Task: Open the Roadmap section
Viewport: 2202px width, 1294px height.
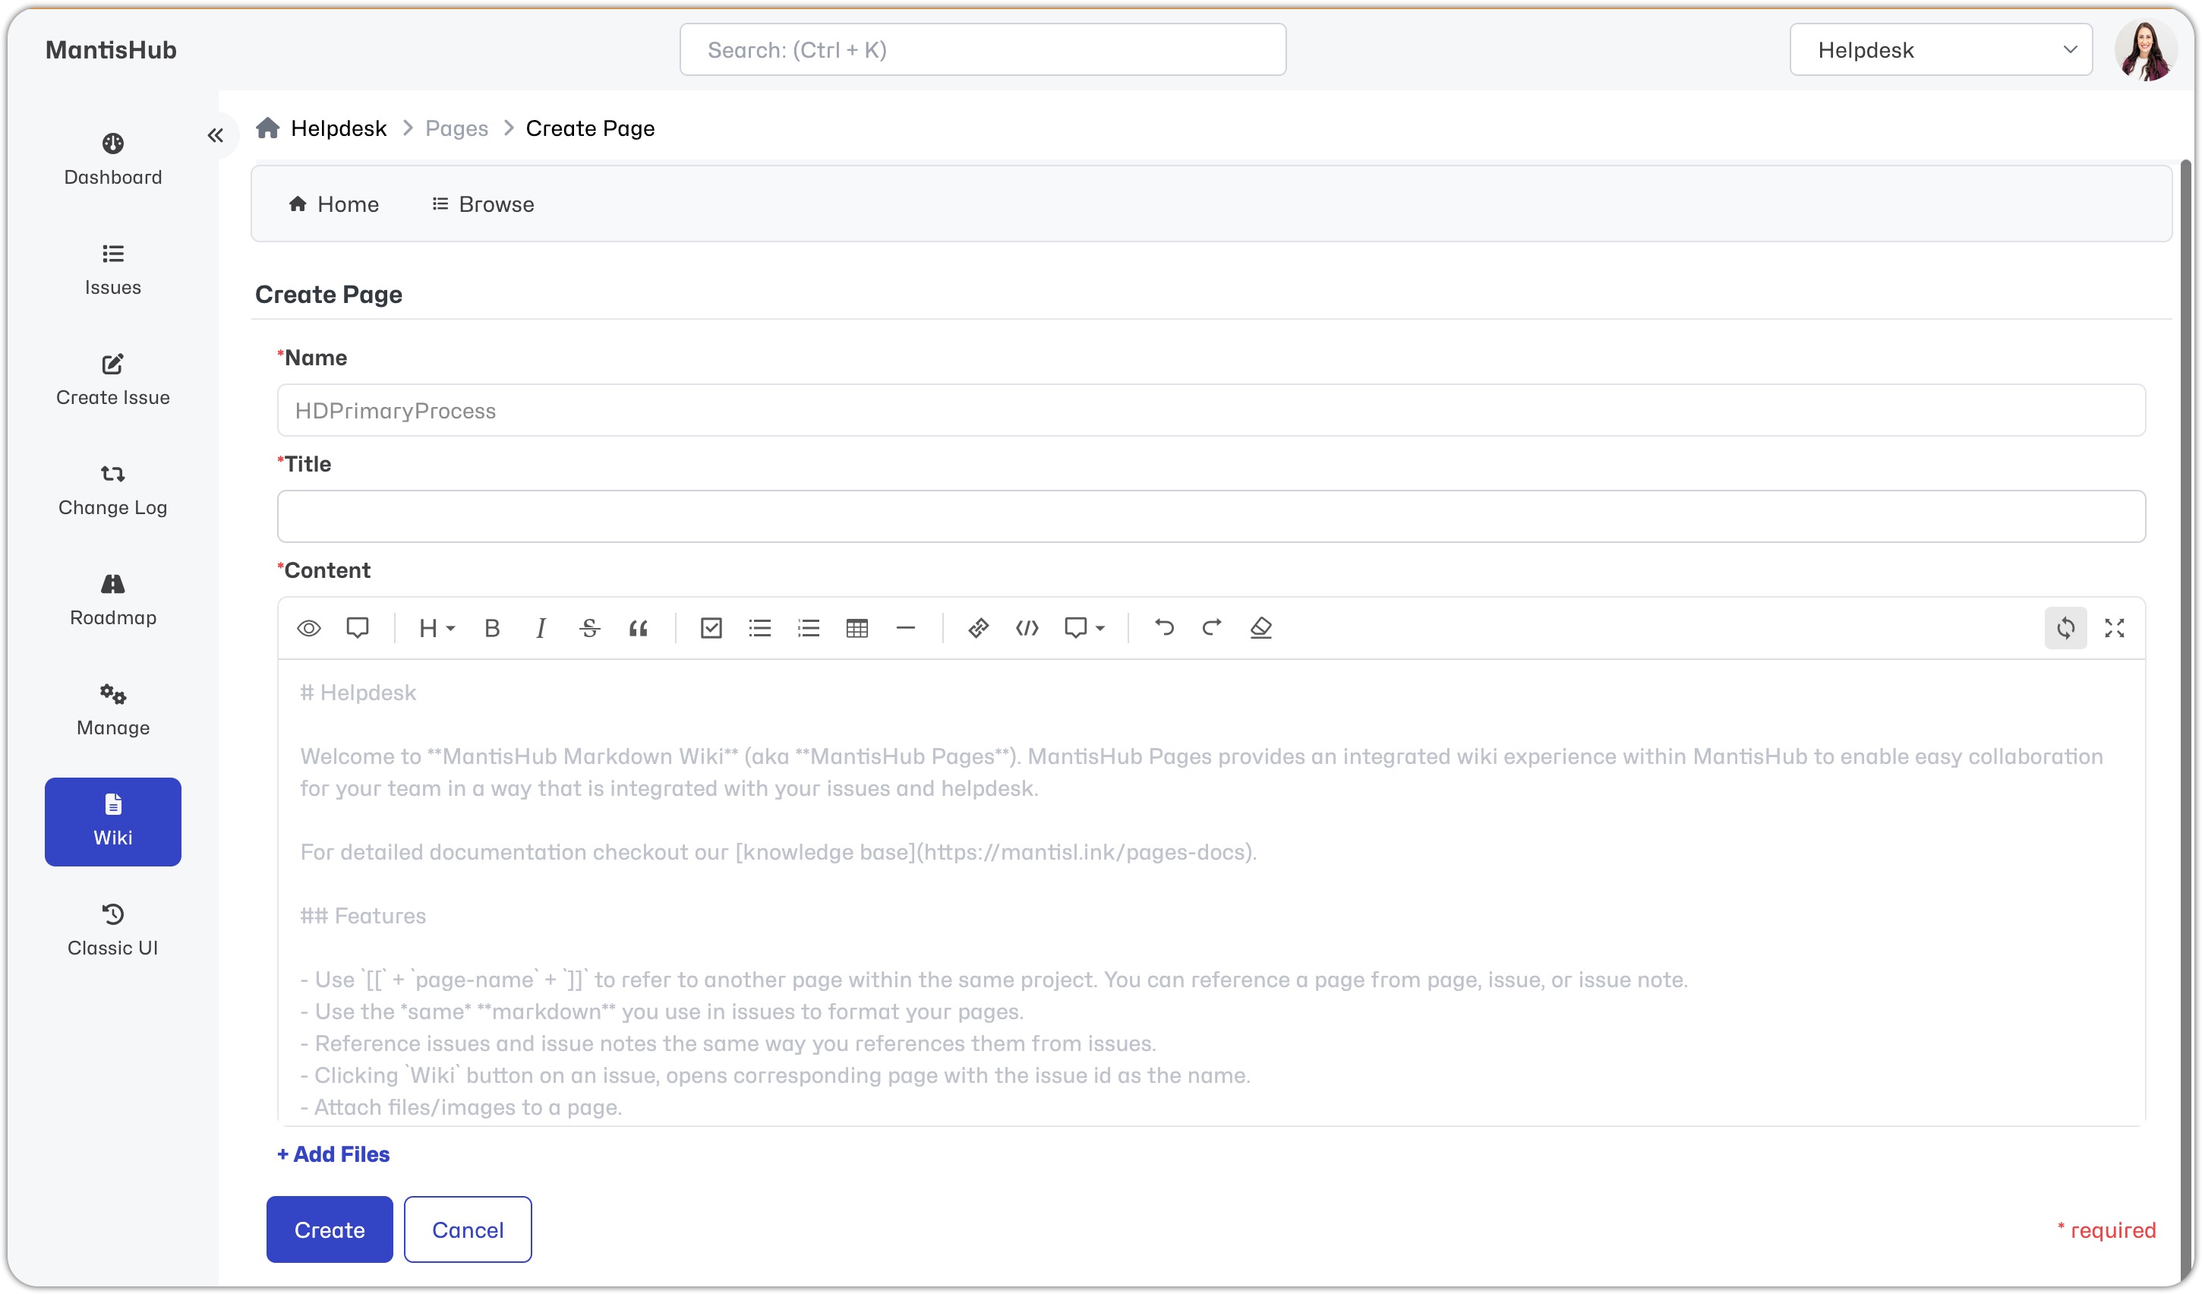Action: pos(112,600)
